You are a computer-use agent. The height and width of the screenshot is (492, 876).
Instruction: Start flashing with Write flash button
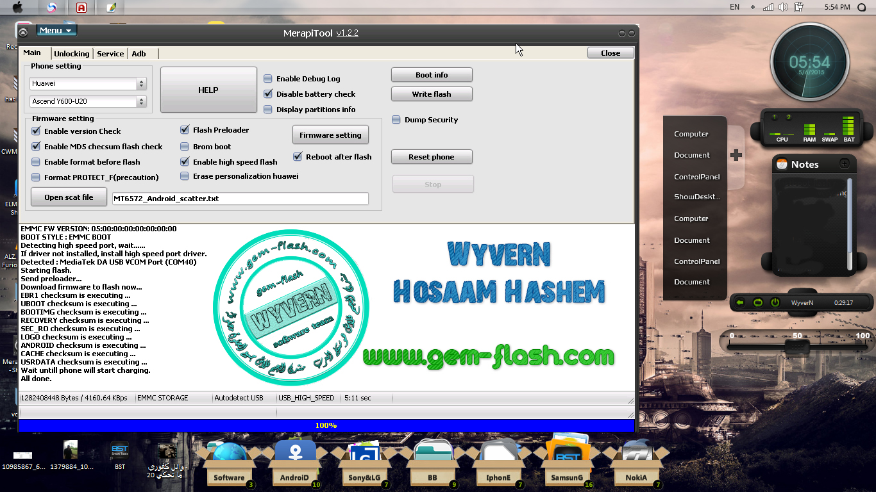[432, 94]
